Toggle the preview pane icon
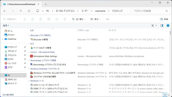The width and height of the screenshot is (172, 97). [x=162, y=25]
